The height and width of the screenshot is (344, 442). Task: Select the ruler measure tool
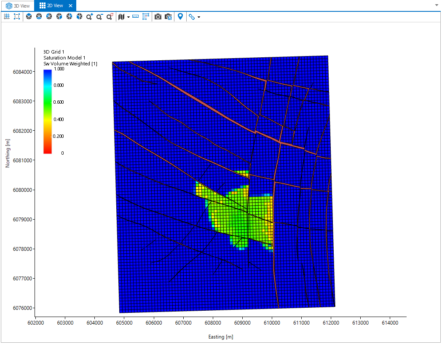(x=136, y=16)
